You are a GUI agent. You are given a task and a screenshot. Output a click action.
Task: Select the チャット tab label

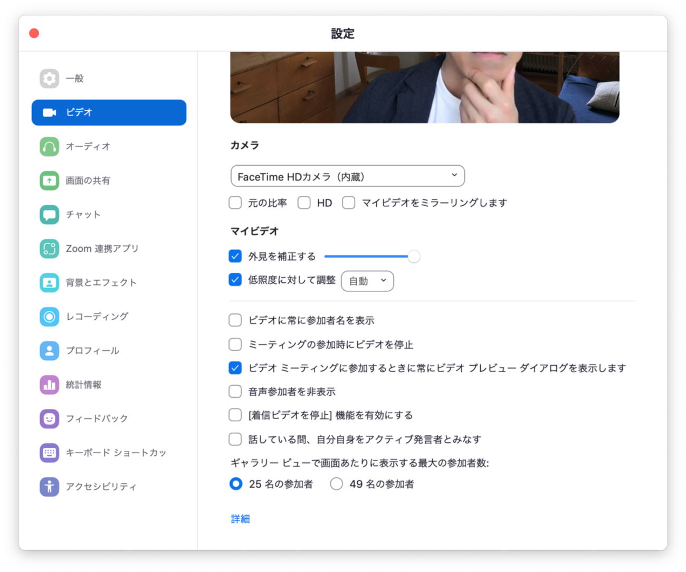(x=83, y=214)
